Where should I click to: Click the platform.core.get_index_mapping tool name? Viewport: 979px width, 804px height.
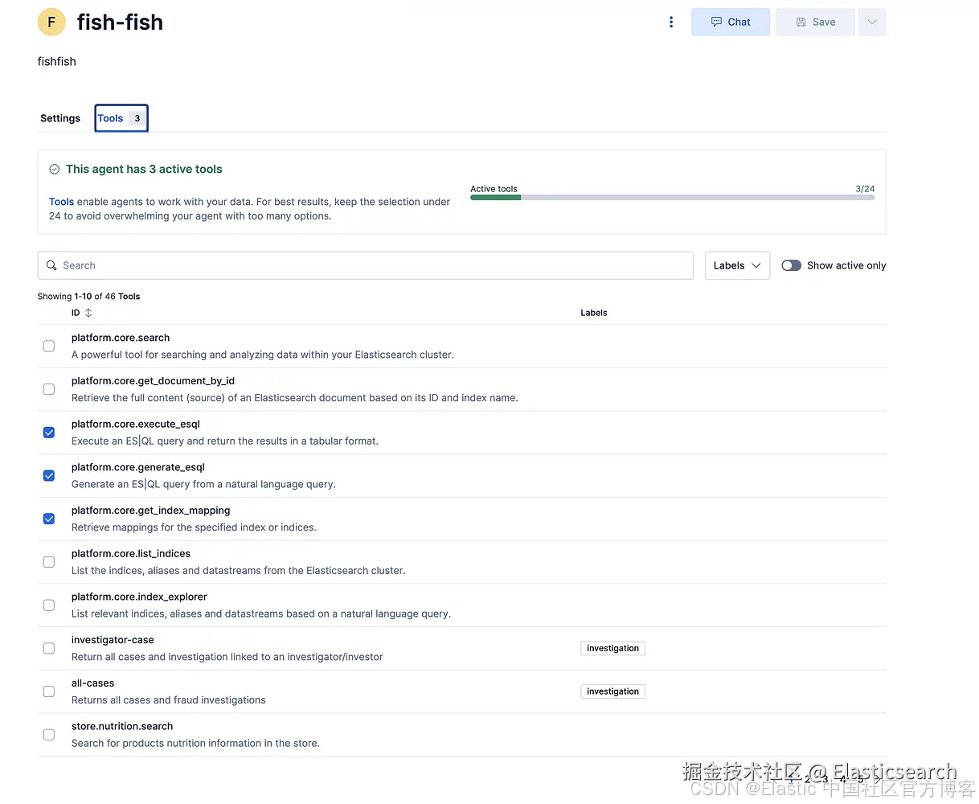coord(151,511)
